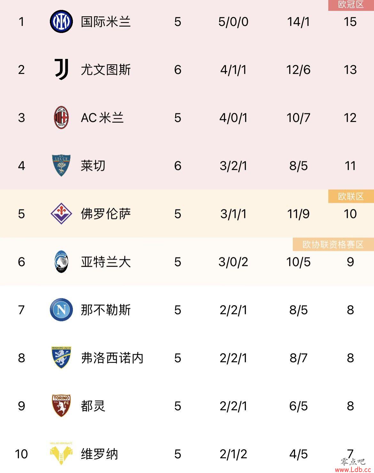Select the 欧协联资格赛区 zone label
This screenshot has height=473, width=374.
pyautogui.click(x=333, y=245)
